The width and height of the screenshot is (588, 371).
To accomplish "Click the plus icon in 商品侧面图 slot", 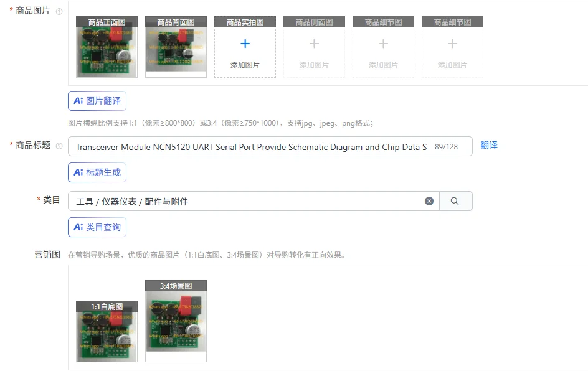I will coord(314,44).
